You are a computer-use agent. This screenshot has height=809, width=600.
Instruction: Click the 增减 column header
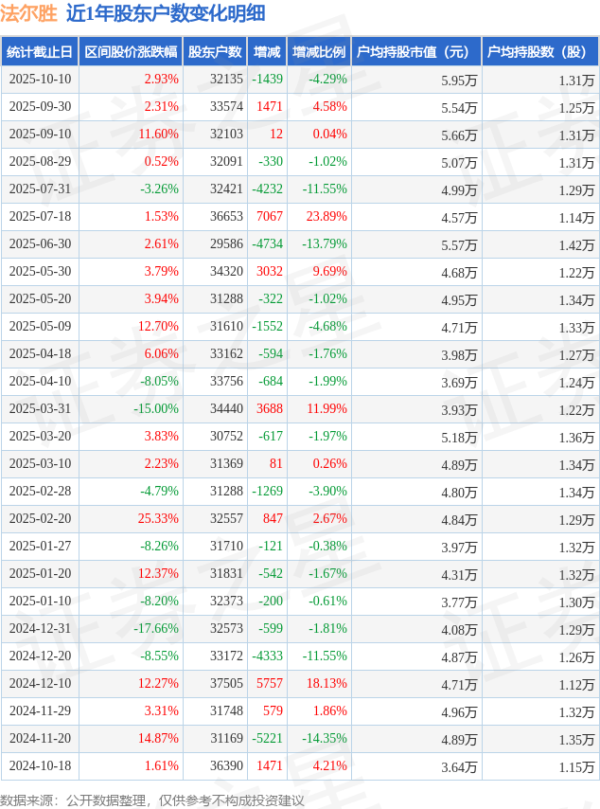point(267,52)
